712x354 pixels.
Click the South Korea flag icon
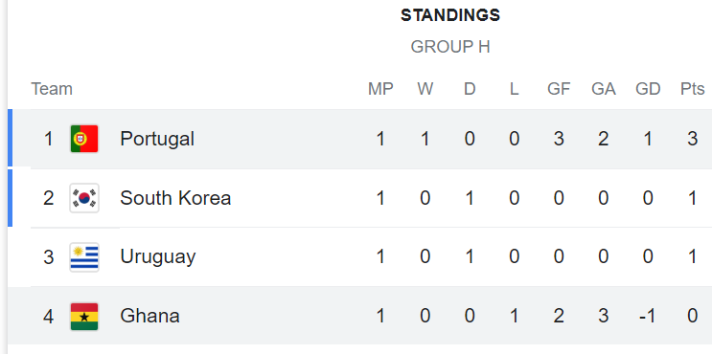[84, 198]
